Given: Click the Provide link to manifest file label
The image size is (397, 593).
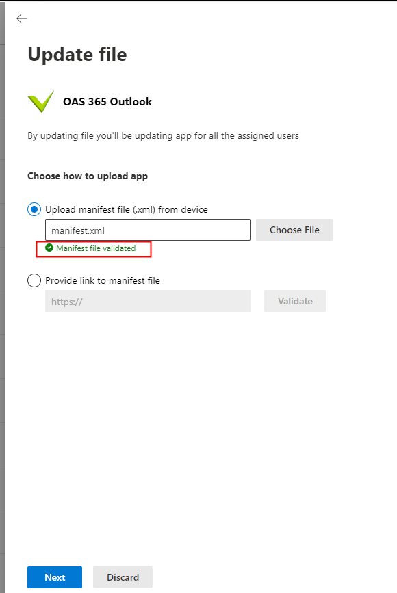Looking at the screenshot, I should tap(103, 280).
